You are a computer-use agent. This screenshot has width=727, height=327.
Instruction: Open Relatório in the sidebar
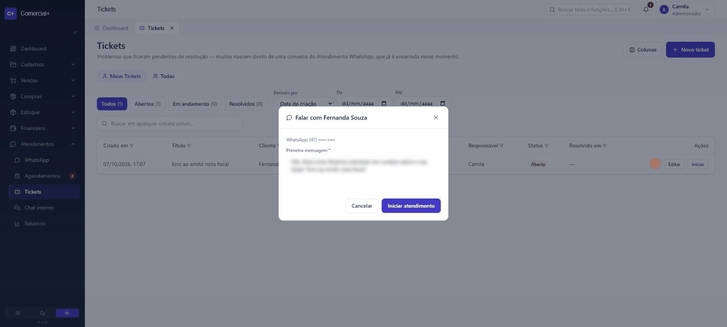point(44,224)
